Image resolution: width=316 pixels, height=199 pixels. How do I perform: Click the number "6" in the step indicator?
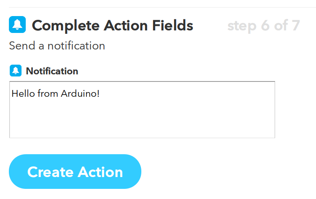(265, 25)
